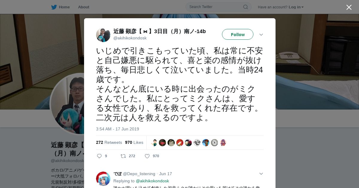Open the tweet timestamp 3:54 AM link
Viewport: 359px width, 188px height.
point(118,129)
